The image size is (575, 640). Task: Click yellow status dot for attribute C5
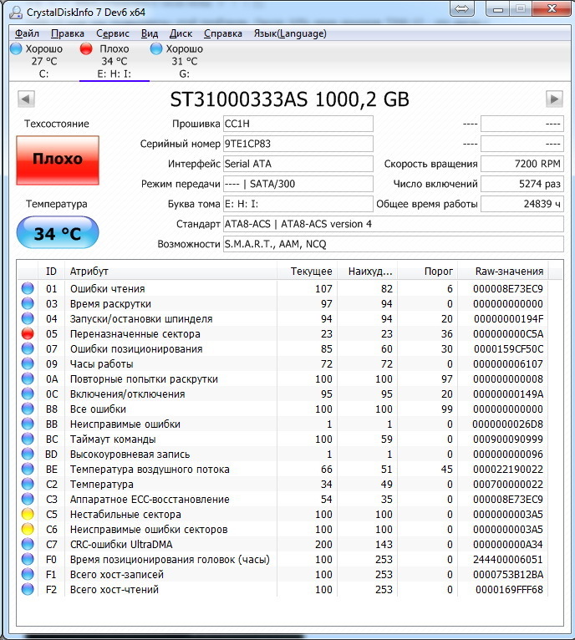pyautogui.click(x=28, y=514)
